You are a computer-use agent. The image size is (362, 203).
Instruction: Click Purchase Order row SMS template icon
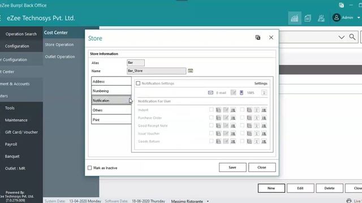point(249,118)
